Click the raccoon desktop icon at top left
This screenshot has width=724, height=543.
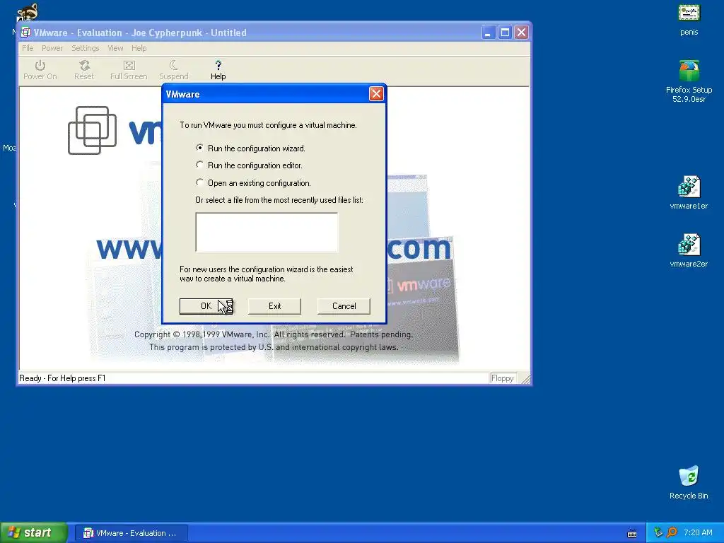pyautogui.click(x=27, y=11)
